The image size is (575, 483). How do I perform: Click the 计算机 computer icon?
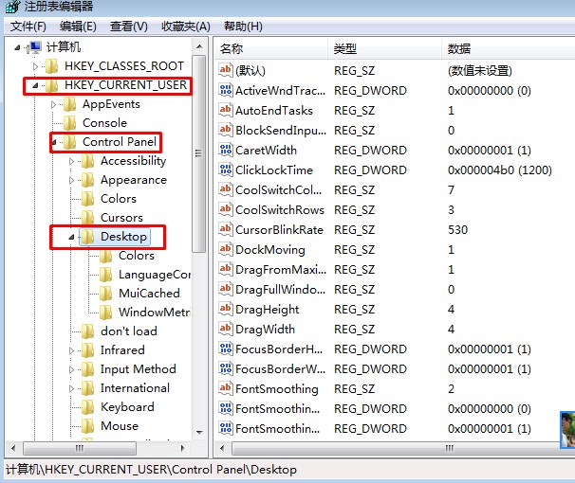pos(34,47)
